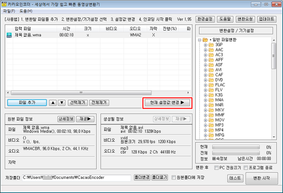Viewport: 283px width, 193px height.
Task: Move selected file up with ▲ button
Action: [x=53, y=103]
